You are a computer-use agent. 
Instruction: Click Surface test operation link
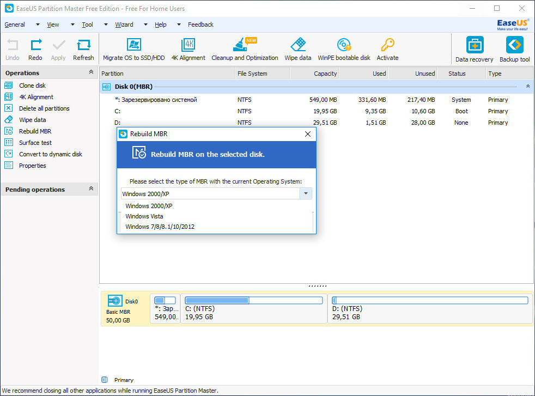pos(35,143)
